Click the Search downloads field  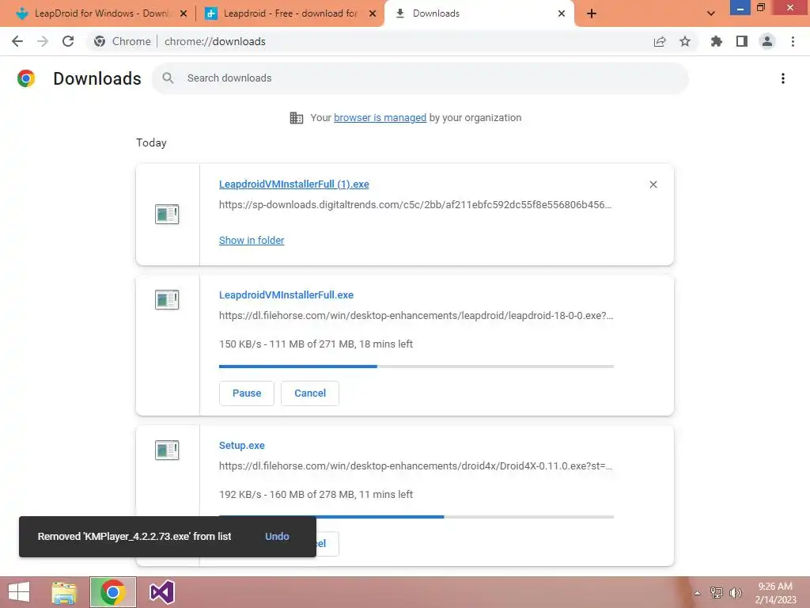point(420,78)
